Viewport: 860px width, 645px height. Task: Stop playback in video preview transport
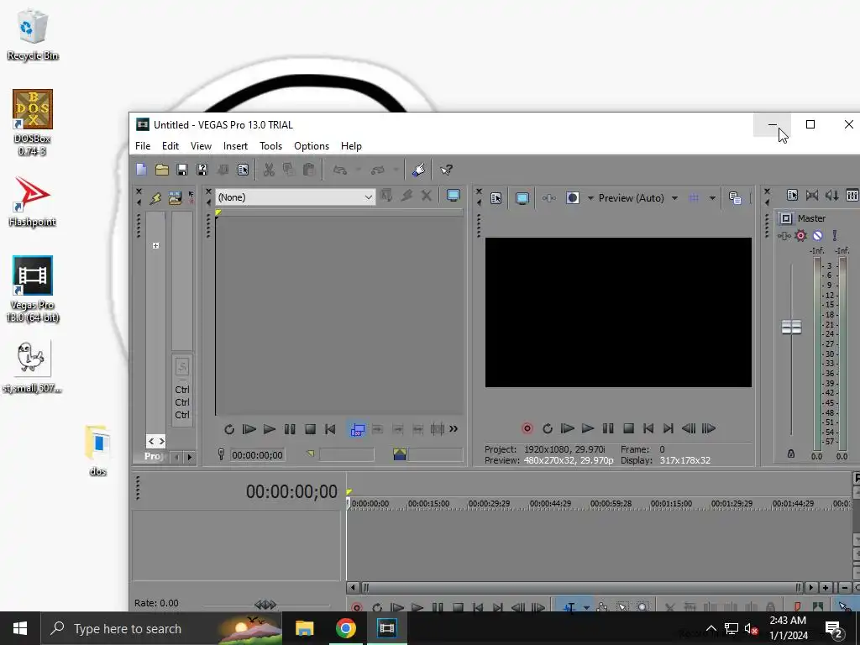(x=628, y=428)
